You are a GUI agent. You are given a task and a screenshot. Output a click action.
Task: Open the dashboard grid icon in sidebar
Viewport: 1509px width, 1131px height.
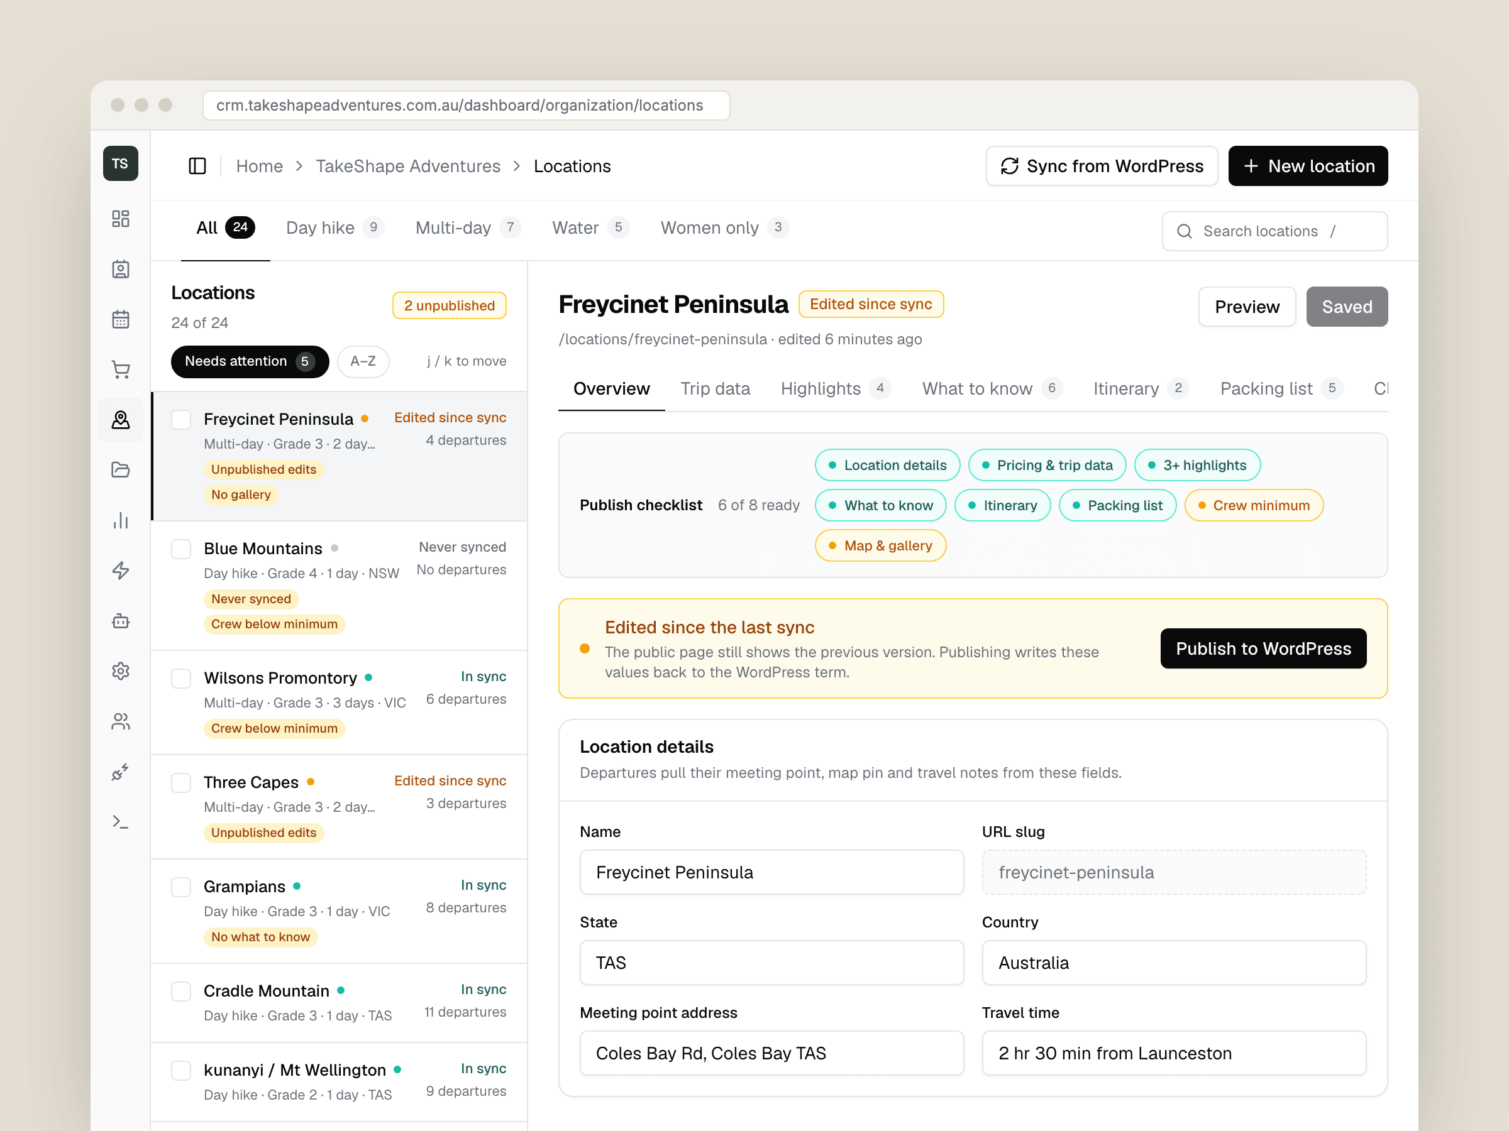[x=121, y=219]
